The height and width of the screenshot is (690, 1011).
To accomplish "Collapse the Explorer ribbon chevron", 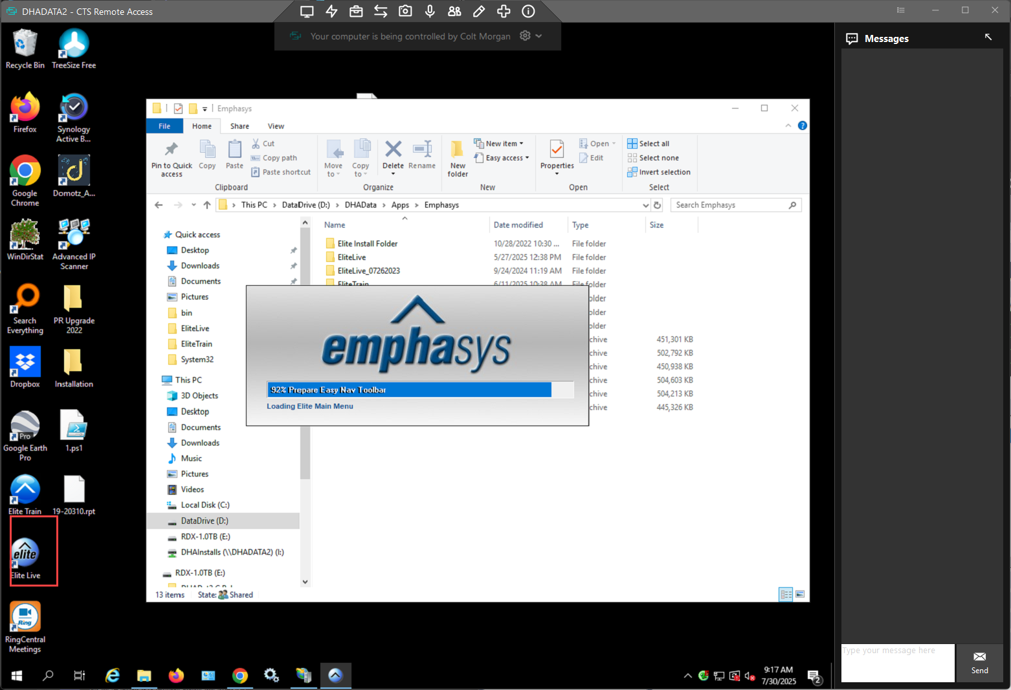I will coord(788,125).
